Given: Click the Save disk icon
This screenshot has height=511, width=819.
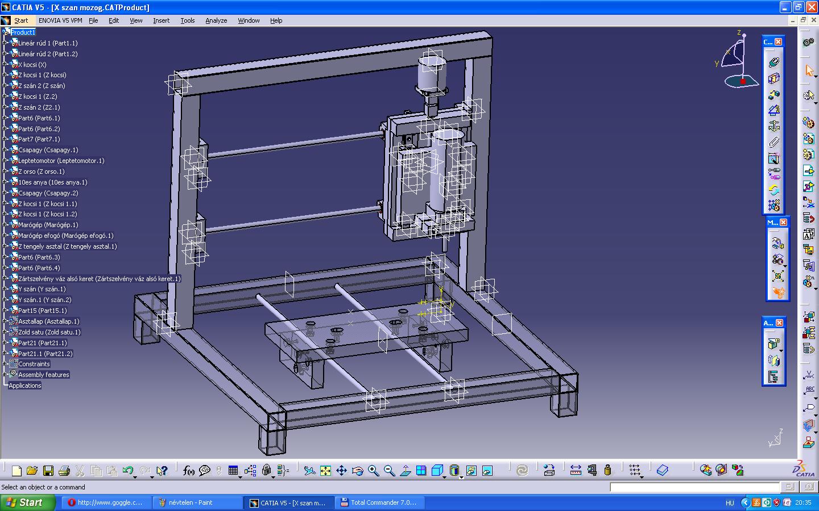Looking at the screenshot, I should point(48,470).
